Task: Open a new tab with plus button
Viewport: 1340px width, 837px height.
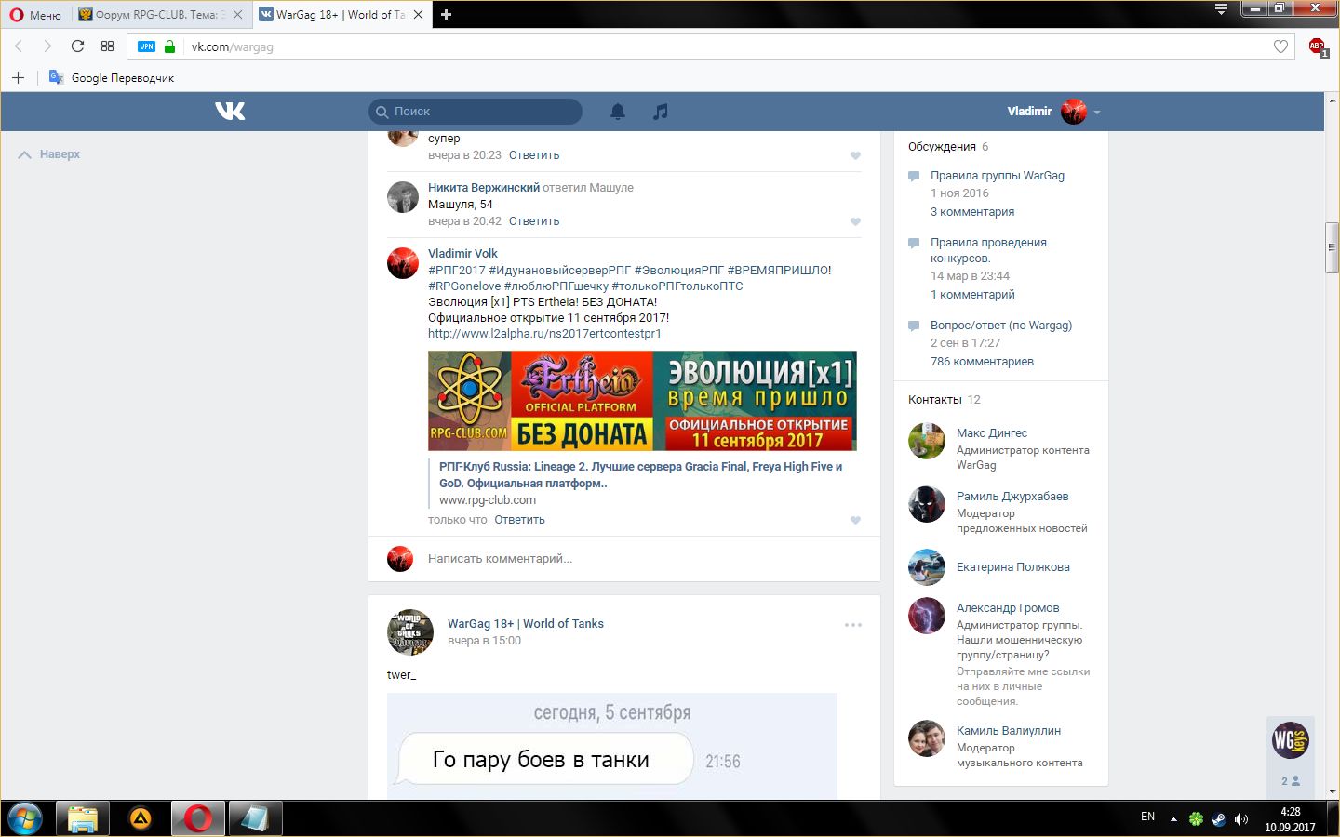Action: [x=446, y=15]
